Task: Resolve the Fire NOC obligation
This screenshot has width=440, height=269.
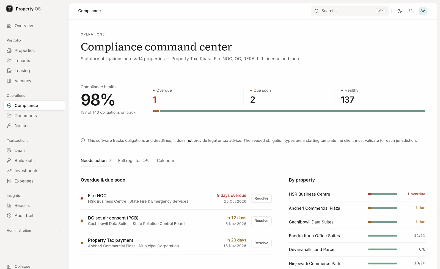Action: click(x=261, y=199)
